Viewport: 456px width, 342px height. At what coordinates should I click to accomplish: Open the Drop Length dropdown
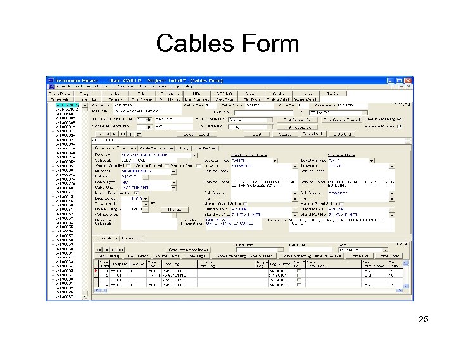coord(146,199)
